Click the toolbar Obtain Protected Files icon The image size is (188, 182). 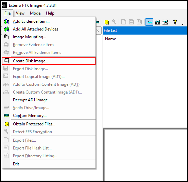(107, 22)
